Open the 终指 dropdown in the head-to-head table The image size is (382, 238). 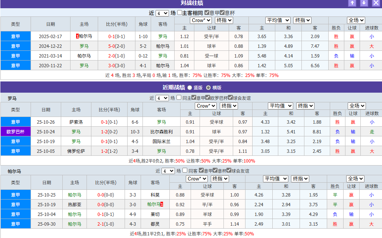223,20
